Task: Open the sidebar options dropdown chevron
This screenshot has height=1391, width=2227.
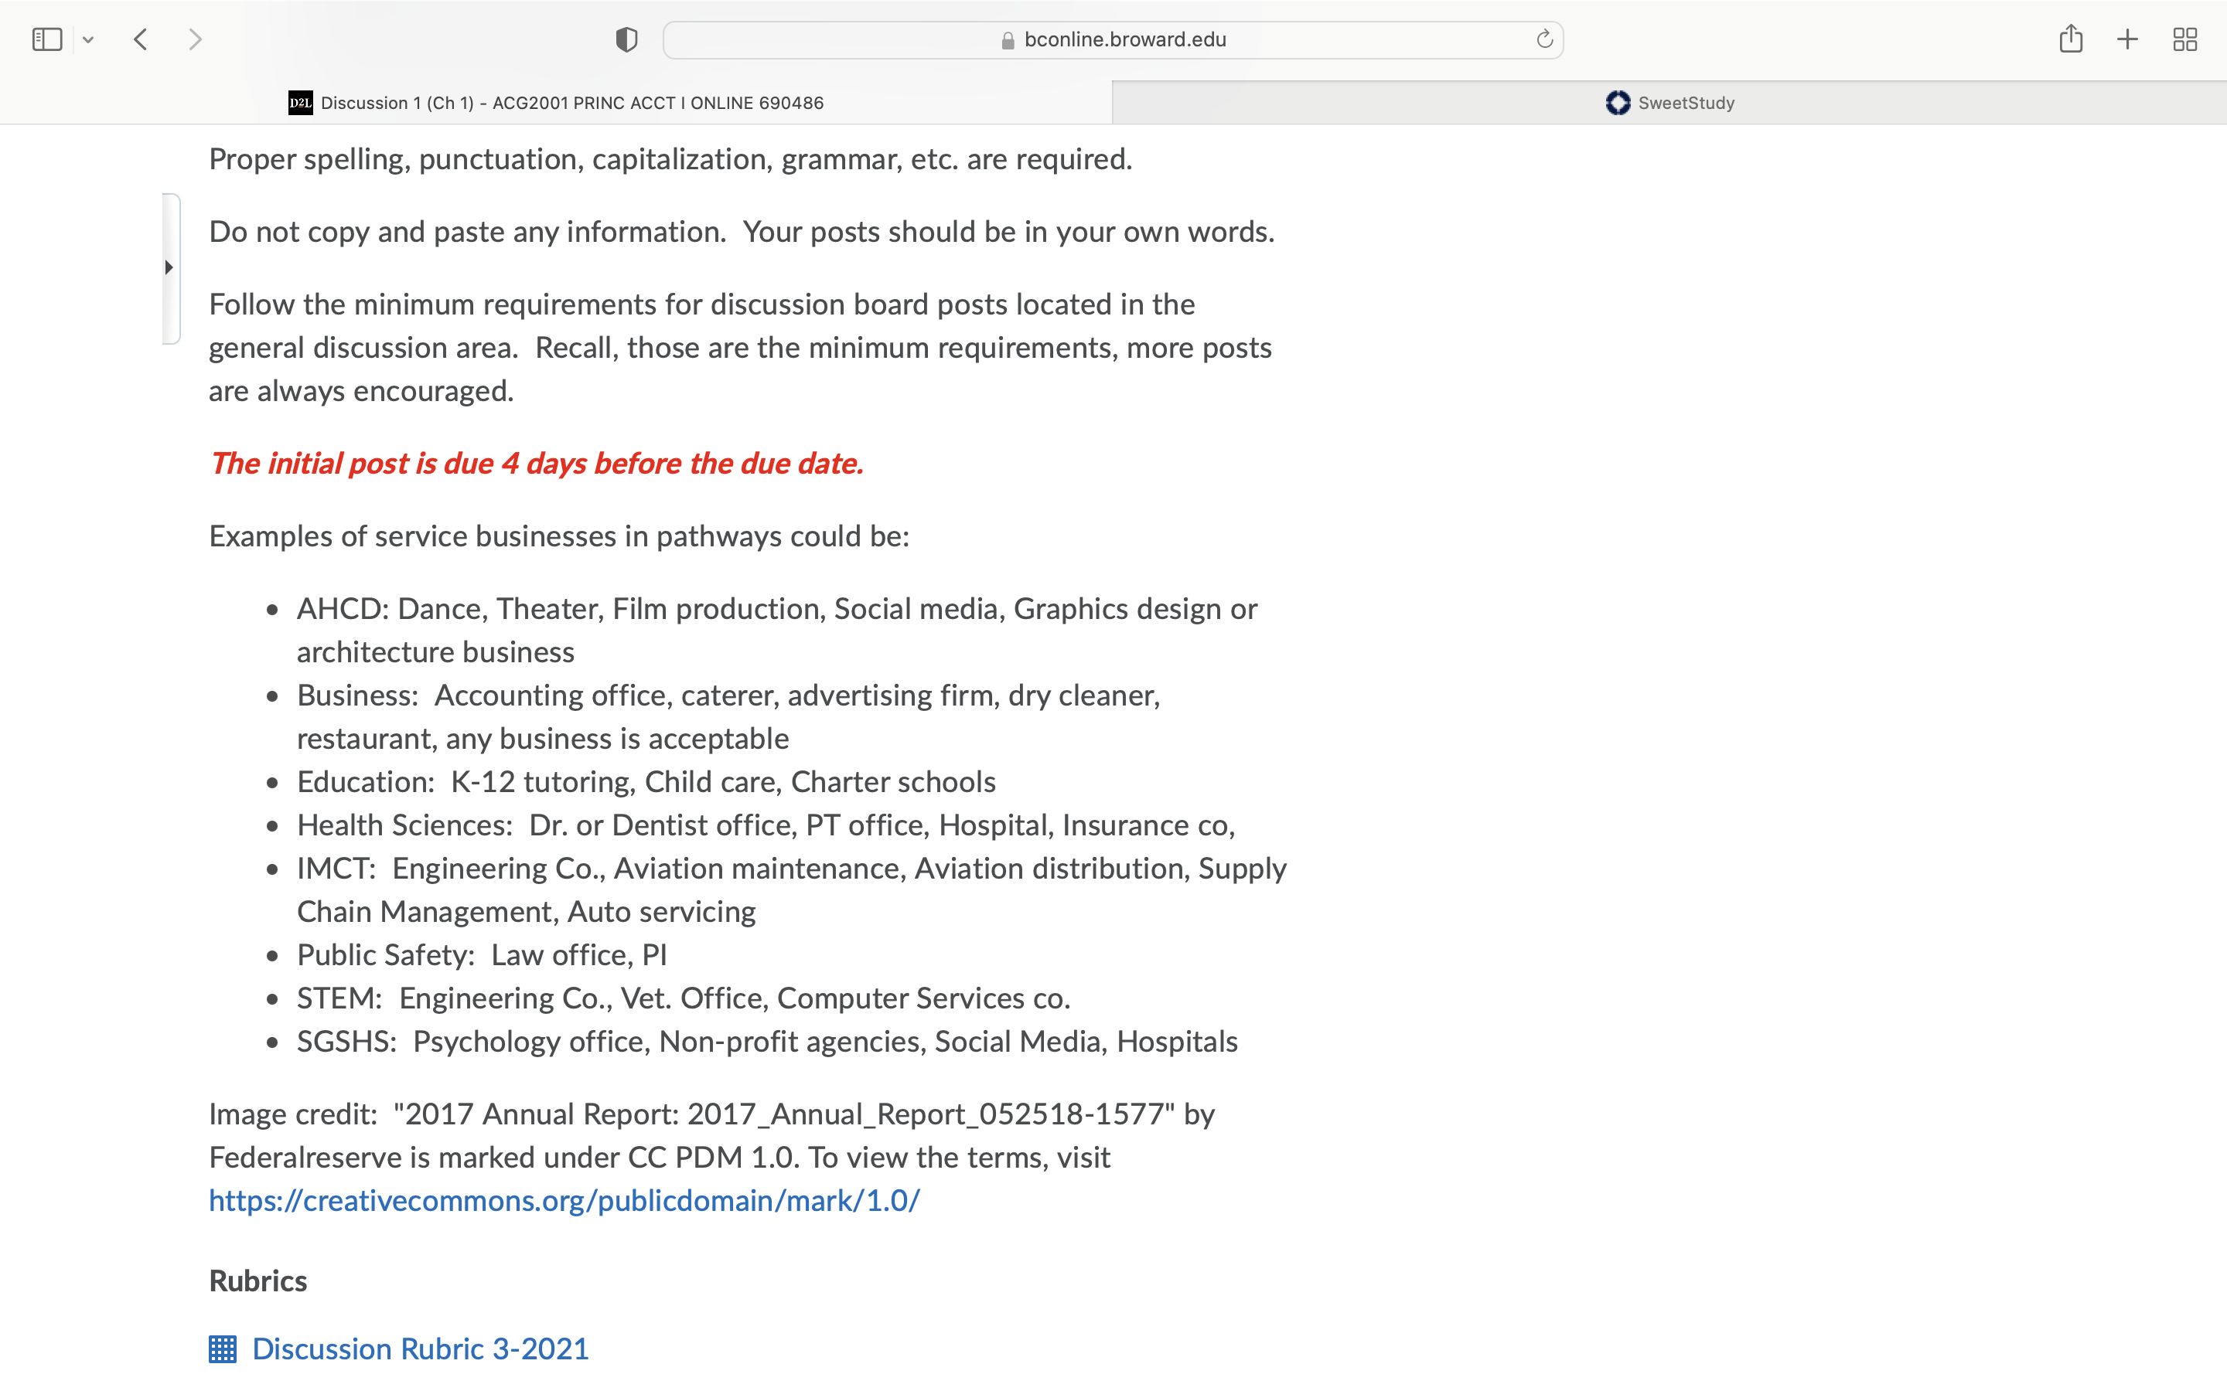Action: (x=88, y=39)
